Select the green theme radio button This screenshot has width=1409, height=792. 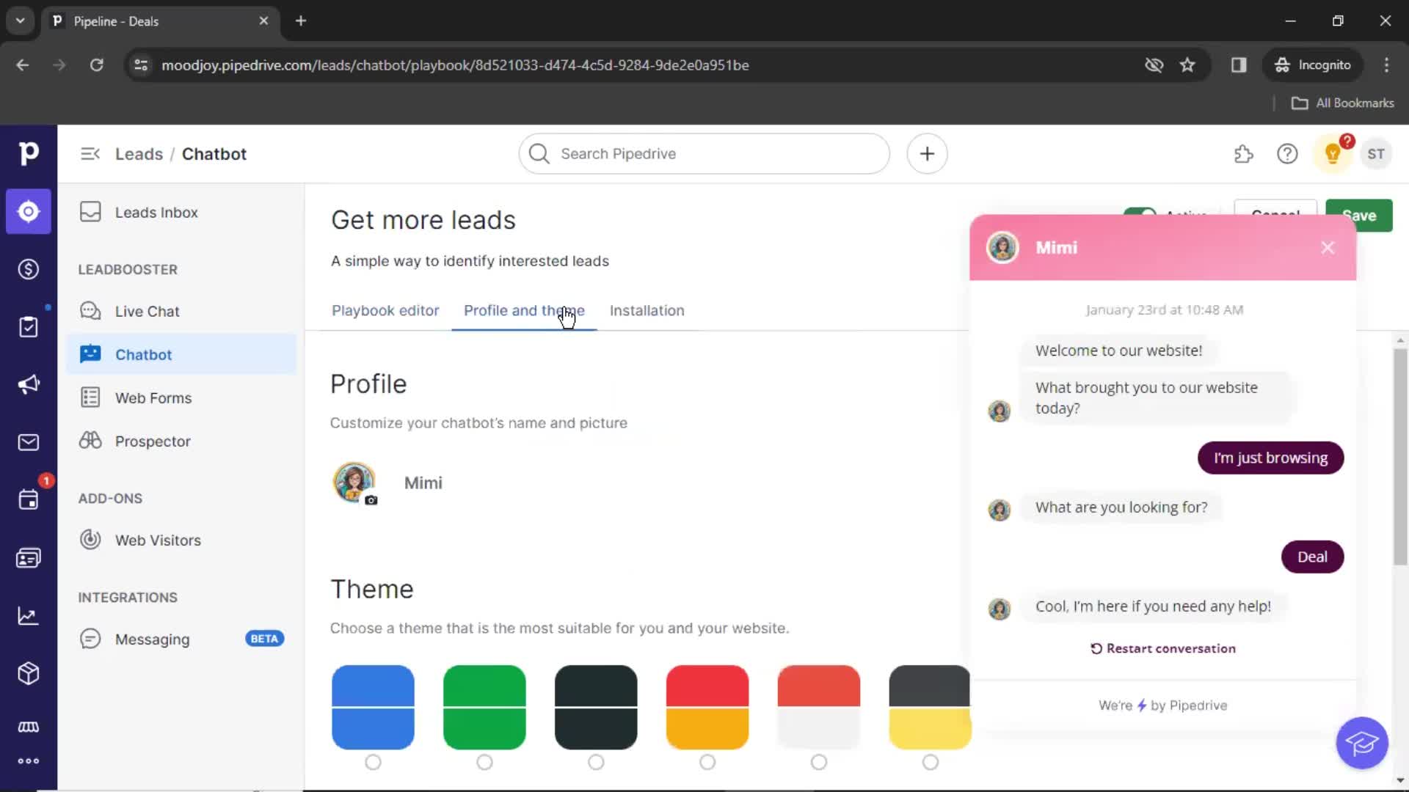tap(484, 763)
